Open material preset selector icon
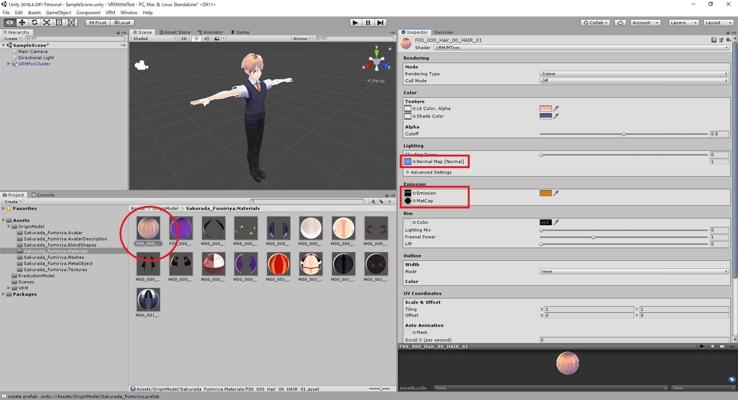 [x=720, y=40]
